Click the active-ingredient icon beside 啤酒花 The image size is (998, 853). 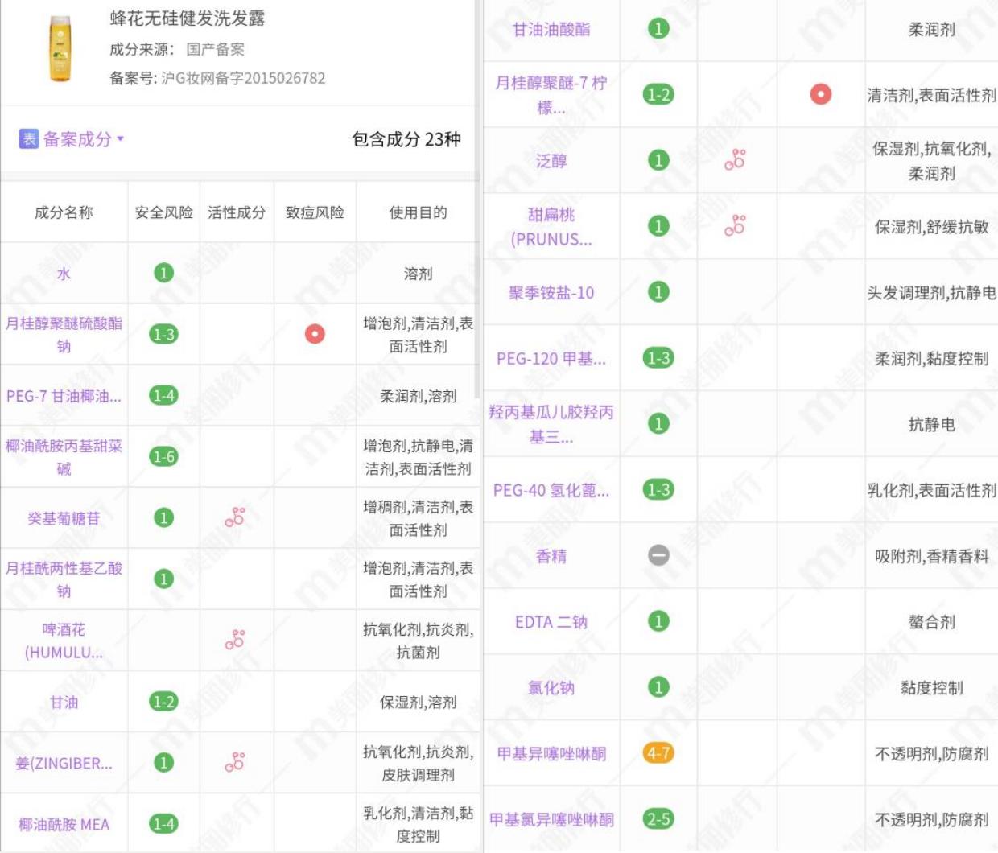(233, 640)
